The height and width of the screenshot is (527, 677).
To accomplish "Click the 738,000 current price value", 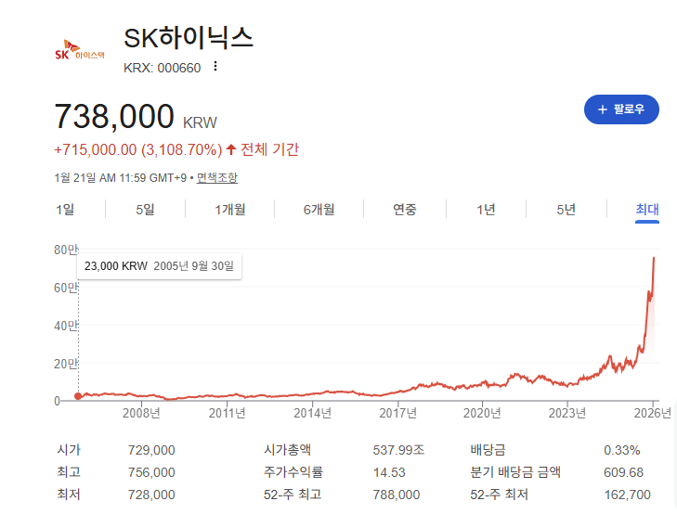I will click(114, 116).
